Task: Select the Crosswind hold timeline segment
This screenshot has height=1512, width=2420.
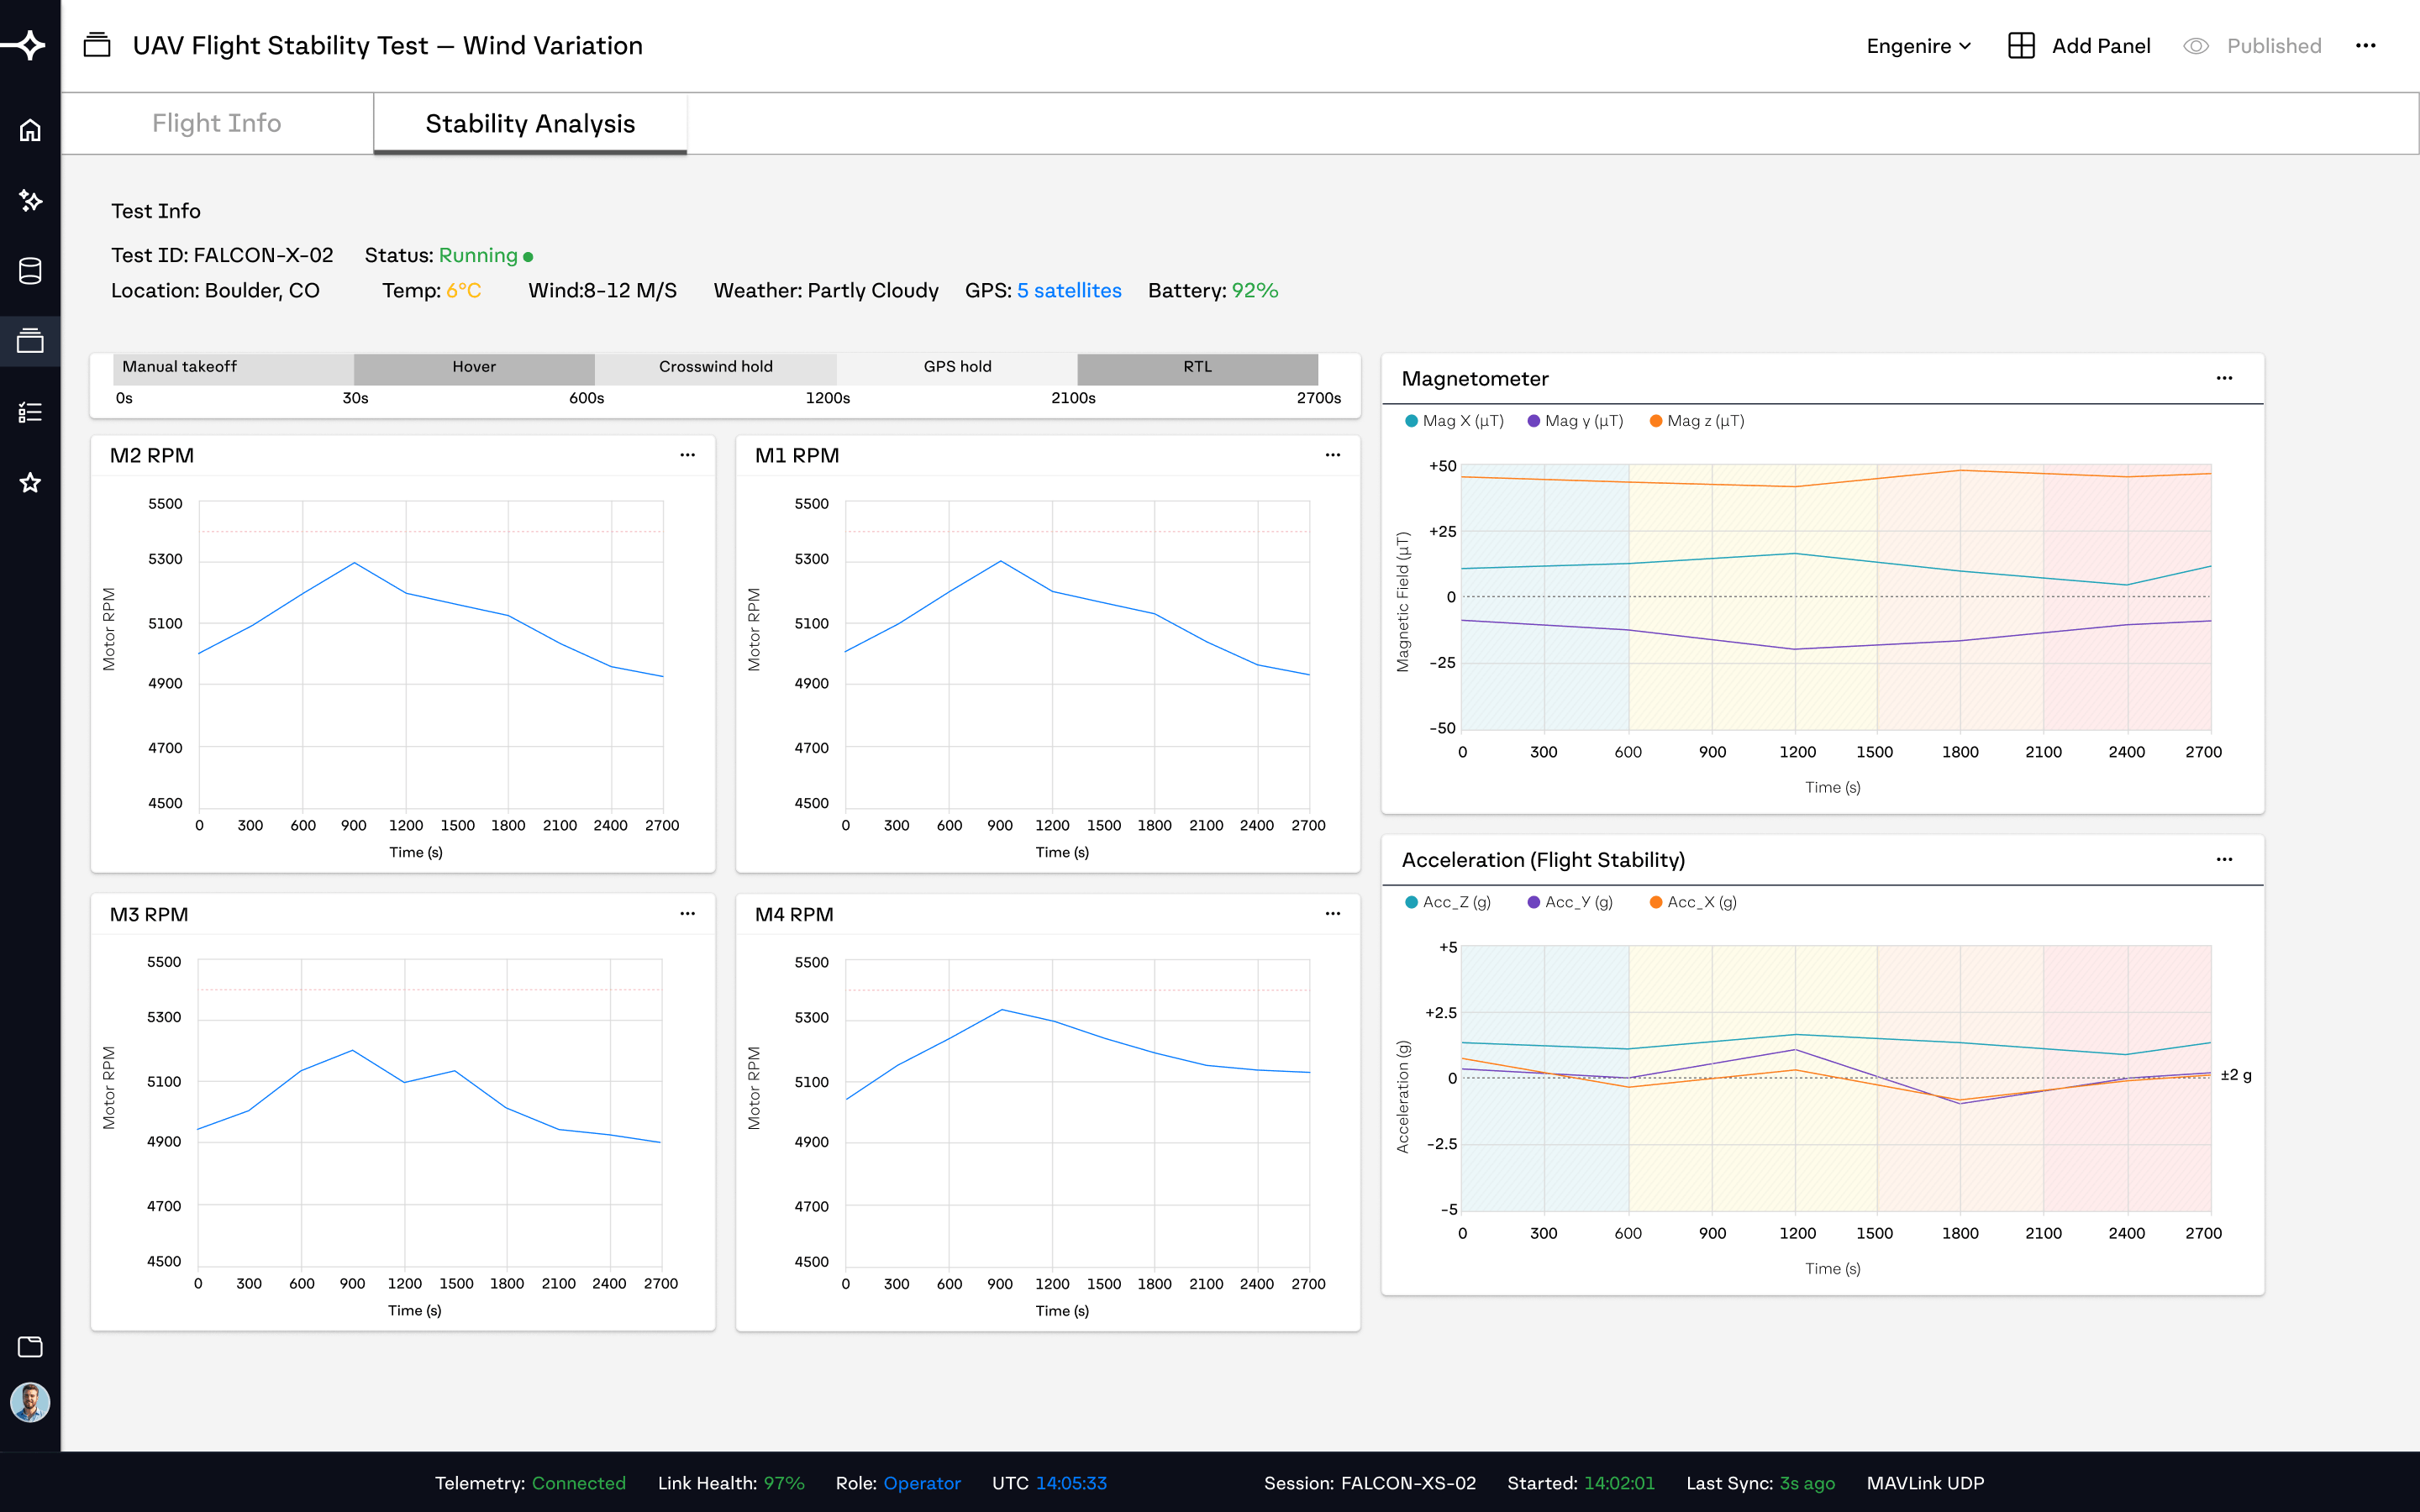Action: coord(716,367)
